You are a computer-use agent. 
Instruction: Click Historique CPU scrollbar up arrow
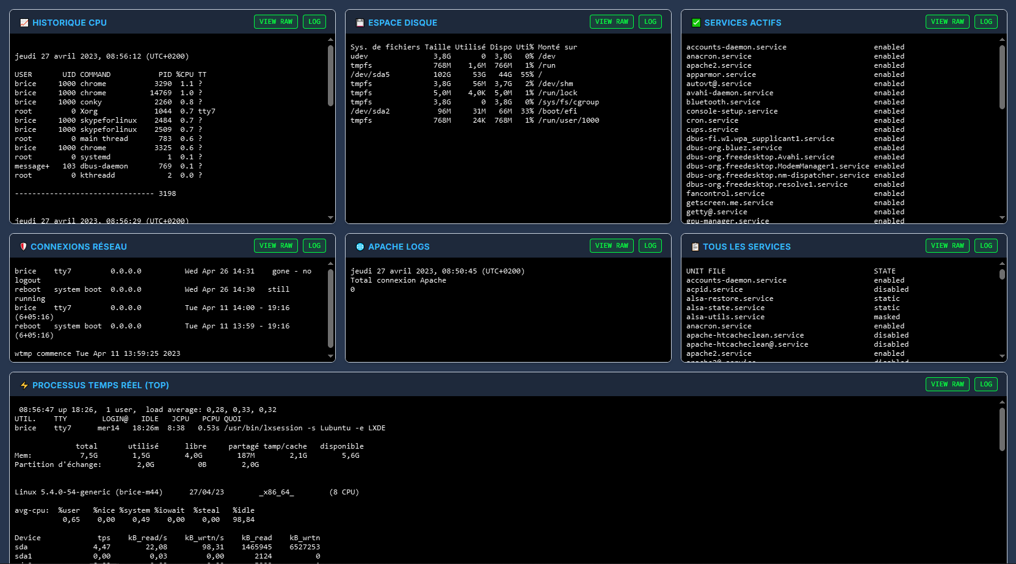click(x=330, y=40)
